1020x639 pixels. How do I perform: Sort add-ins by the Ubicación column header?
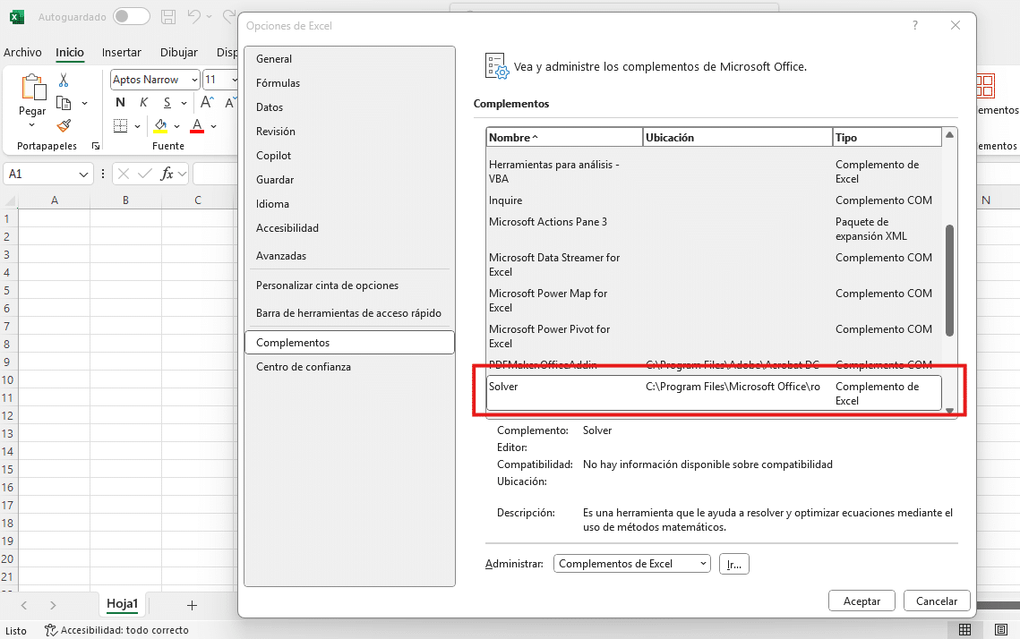pyautogui.click(x=738, y=138)
